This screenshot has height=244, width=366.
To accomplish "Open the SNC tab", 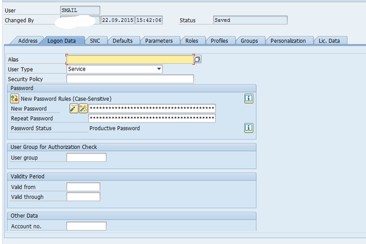I will [95, 41].
